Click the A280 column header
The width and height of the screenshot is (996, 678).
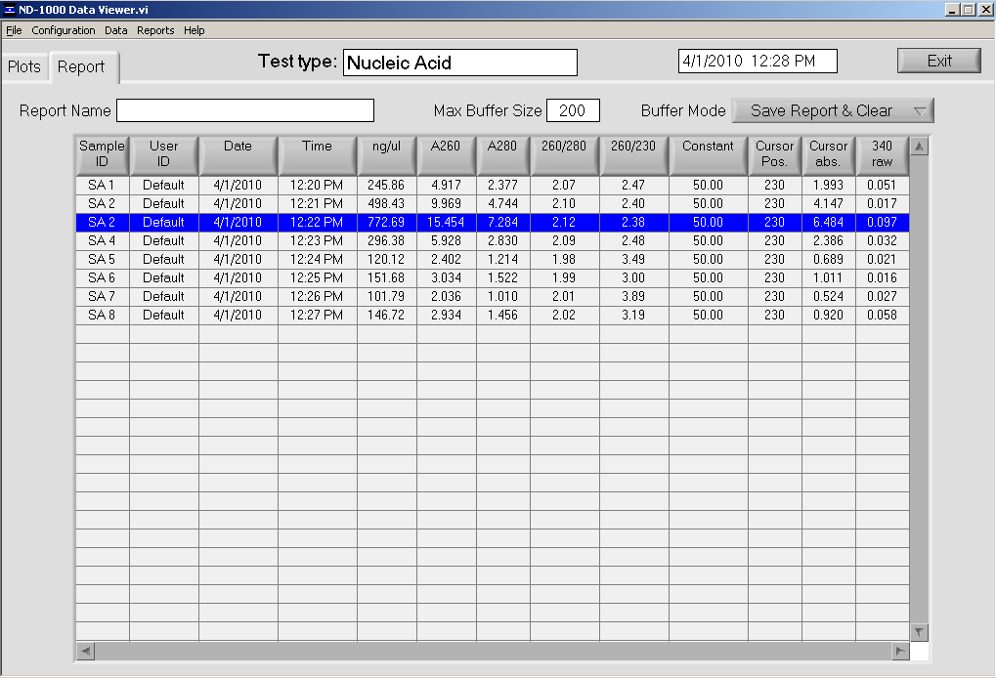pos(502,155)
